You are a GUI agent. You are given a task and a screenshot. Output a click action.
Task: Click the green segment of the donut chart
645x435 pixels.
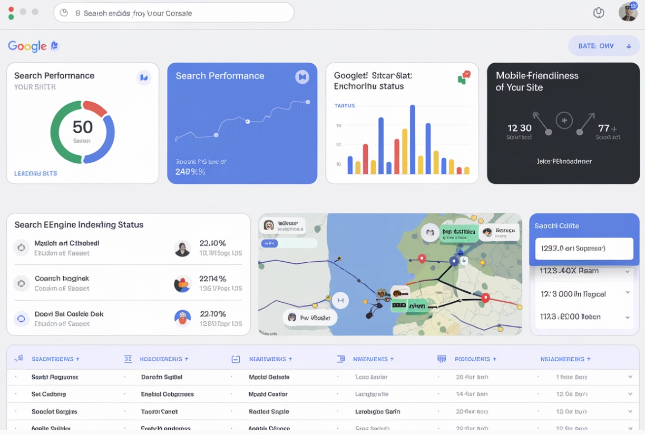(64, 133)
